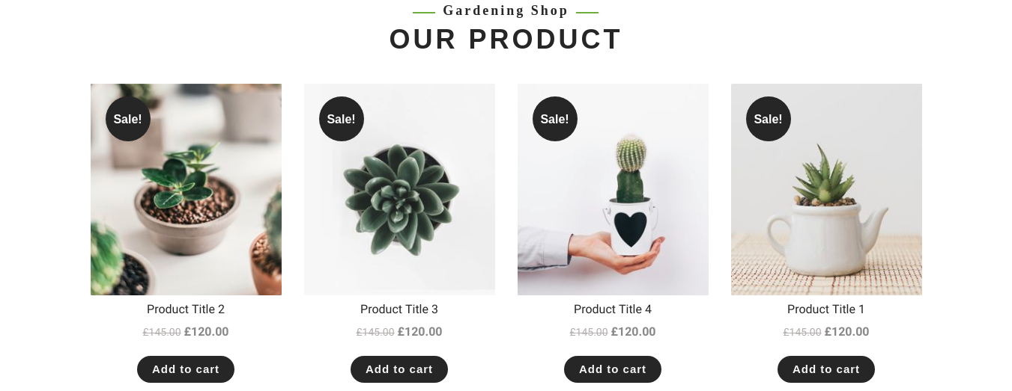Click the Sale! badge on Product Title 2

(128, 119)
